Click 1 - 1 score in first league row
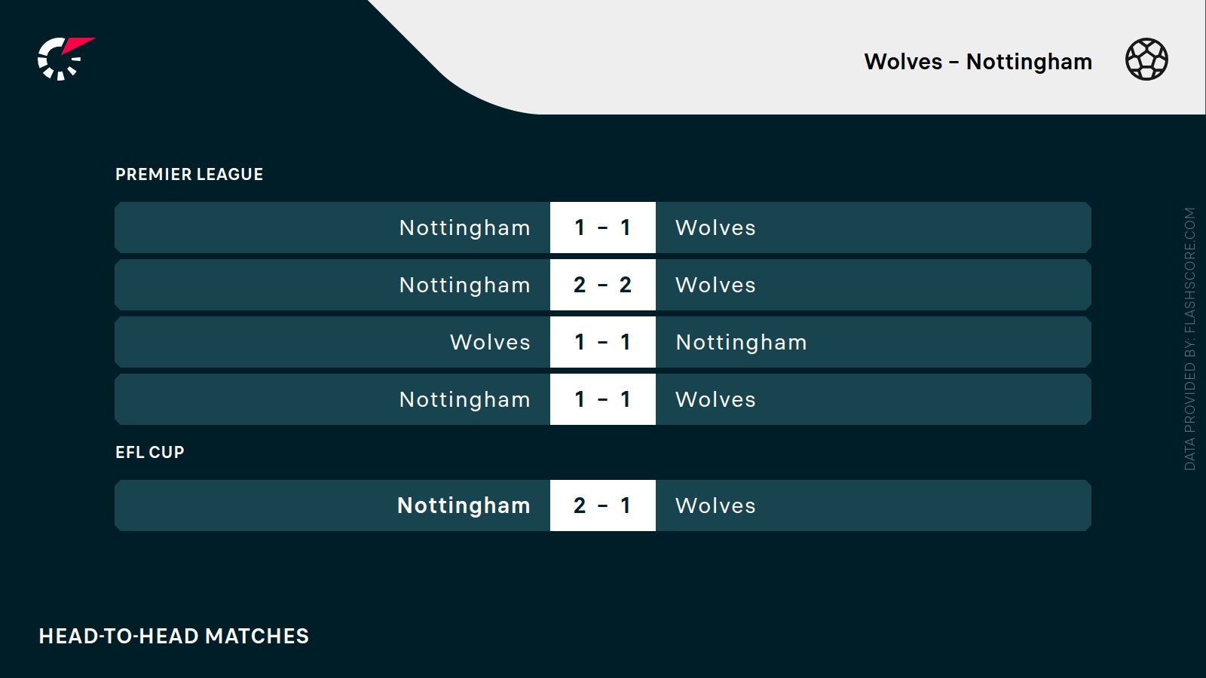 coord(602,228)
